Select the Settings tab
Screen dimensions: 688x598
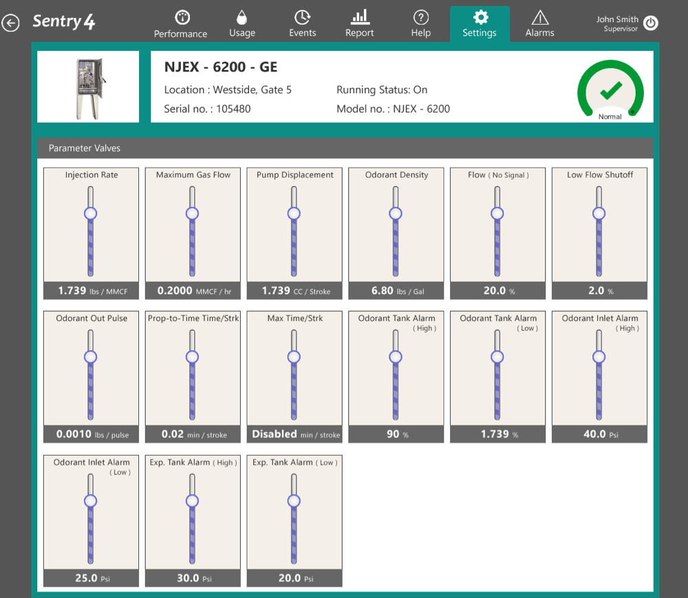[x=480, y=24]
